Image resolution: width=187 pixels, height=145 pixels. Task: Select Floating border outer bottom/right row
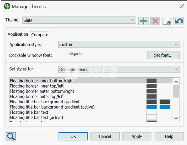pos(91,91)
